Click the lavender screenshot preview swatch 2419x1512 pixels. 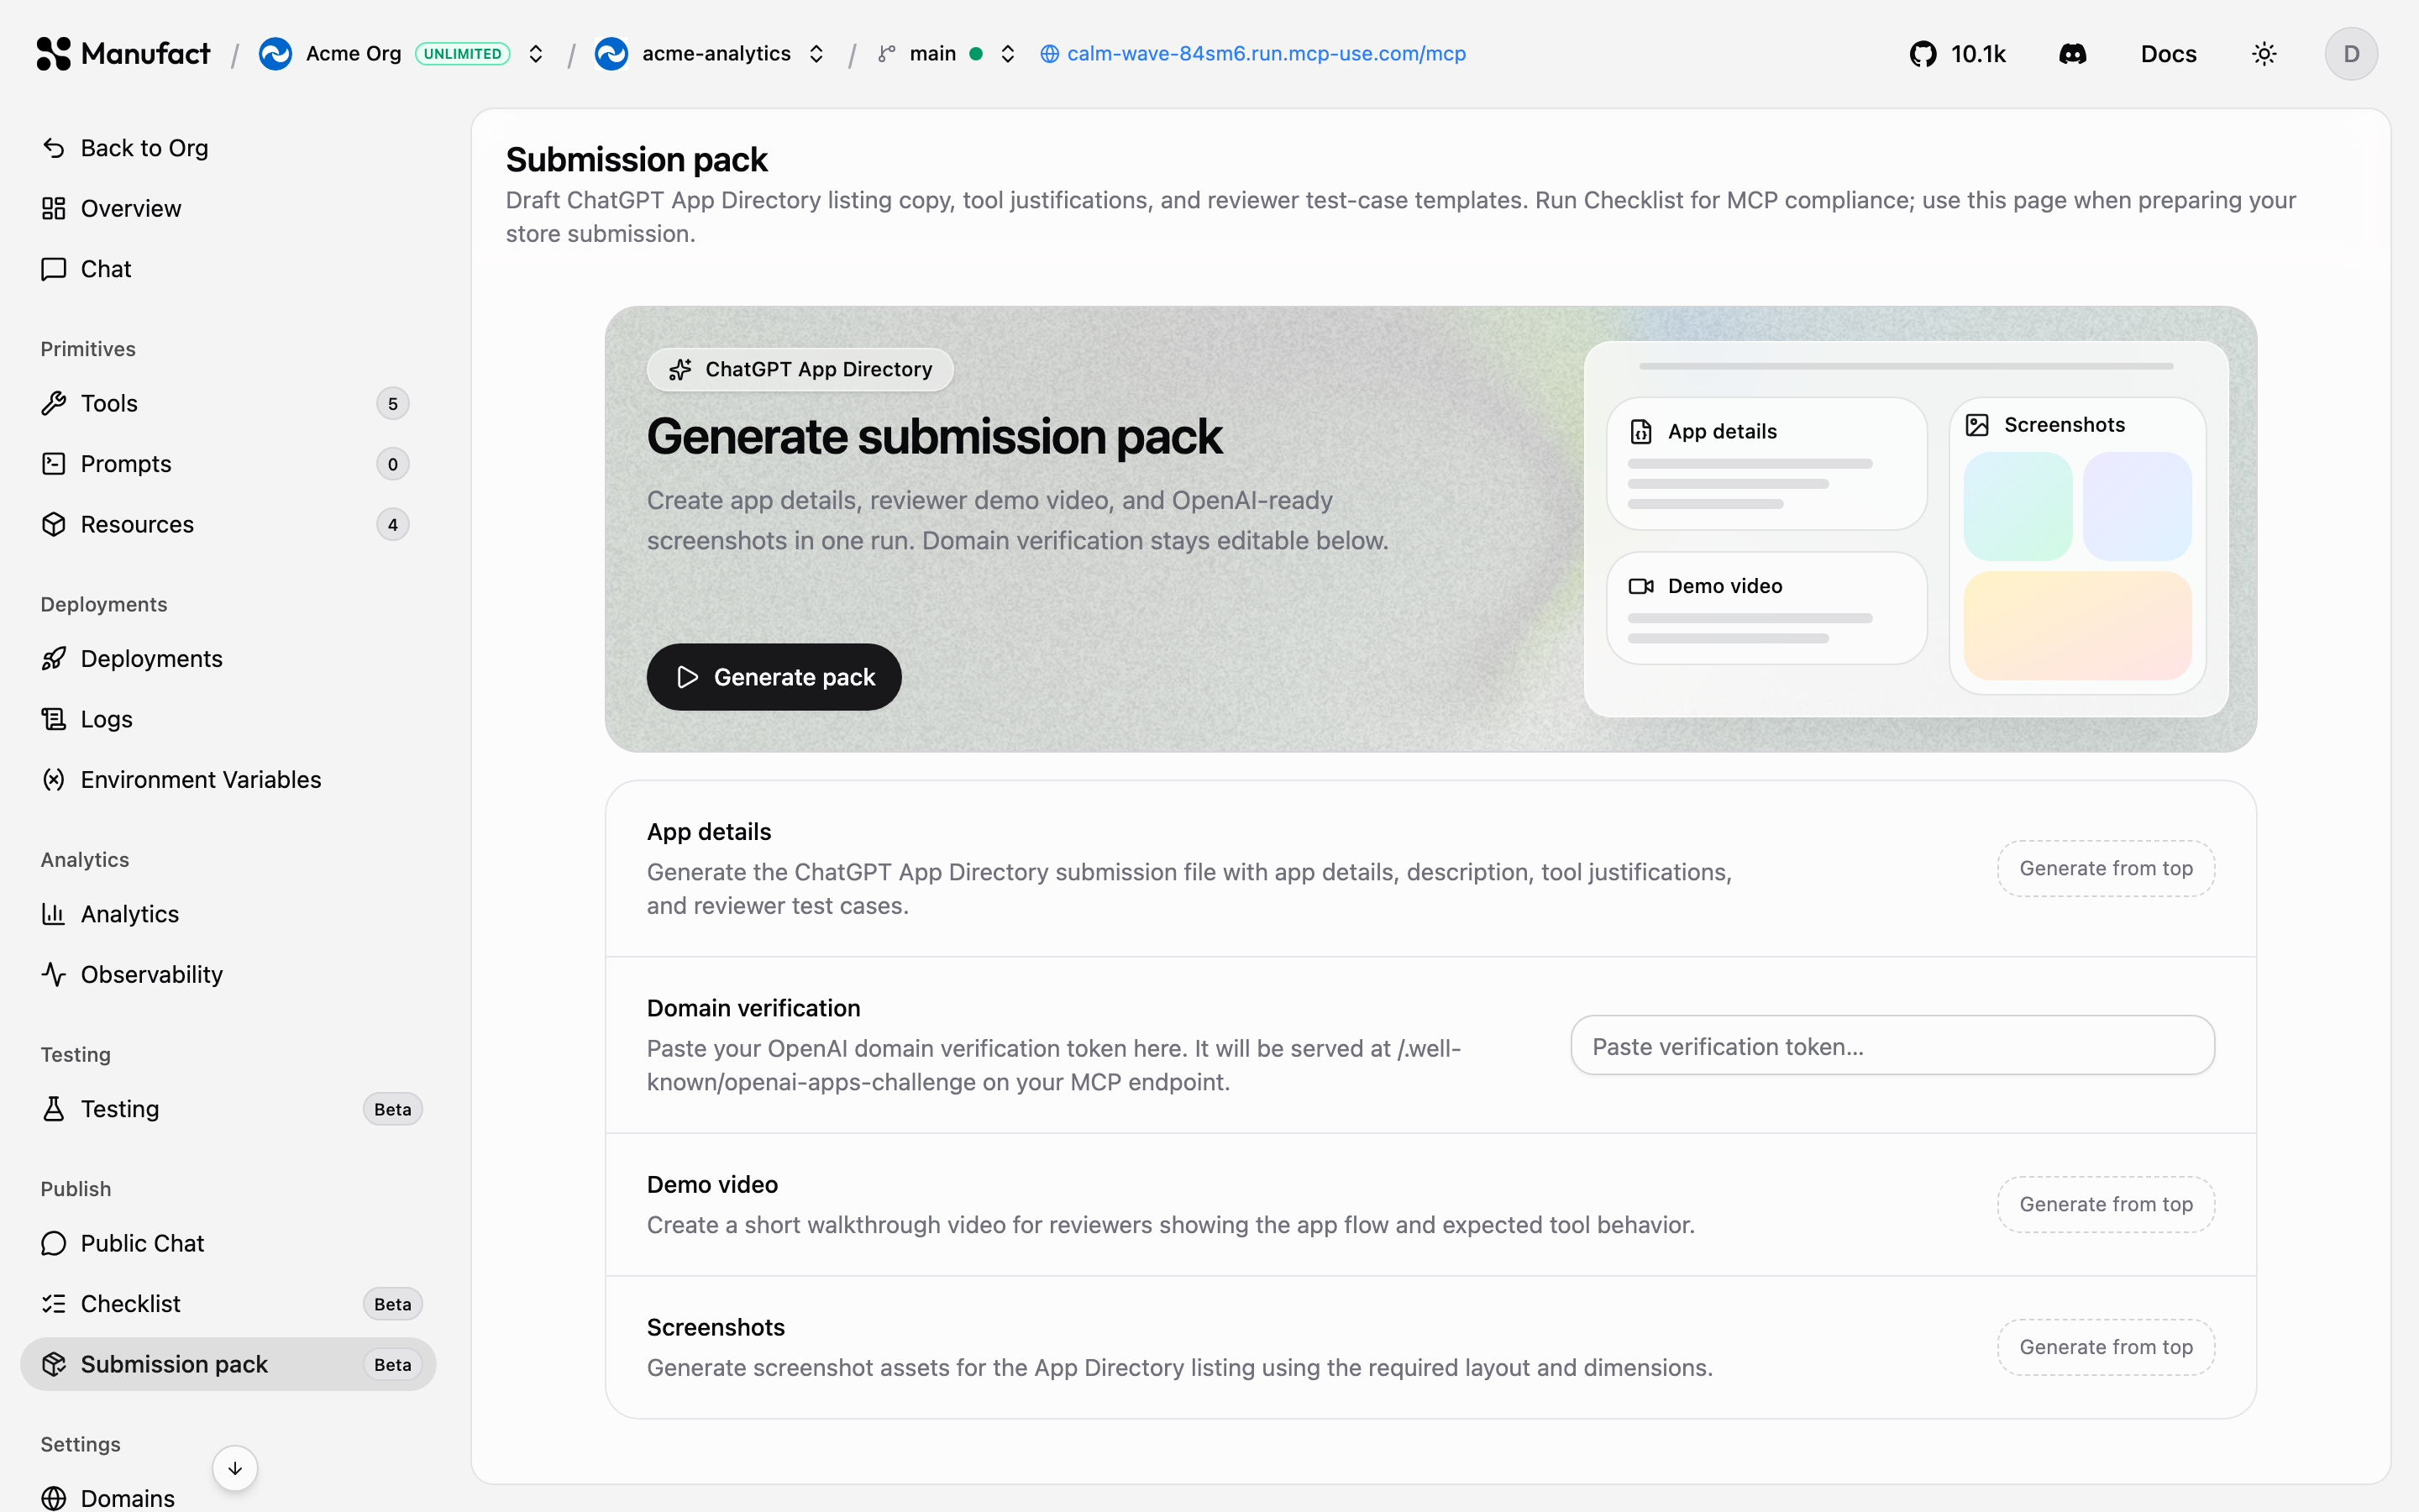2137,506
